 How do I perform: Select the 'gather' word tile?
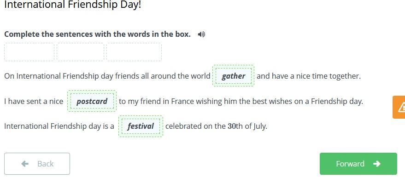point(233,76)
